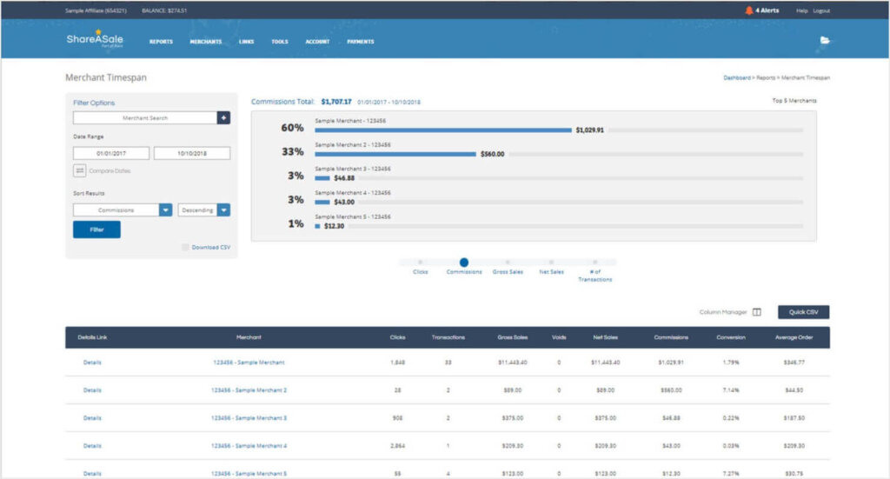
Task: Click the Sample Merchant 3 $46.88 bar
Action: click(322, 178)
